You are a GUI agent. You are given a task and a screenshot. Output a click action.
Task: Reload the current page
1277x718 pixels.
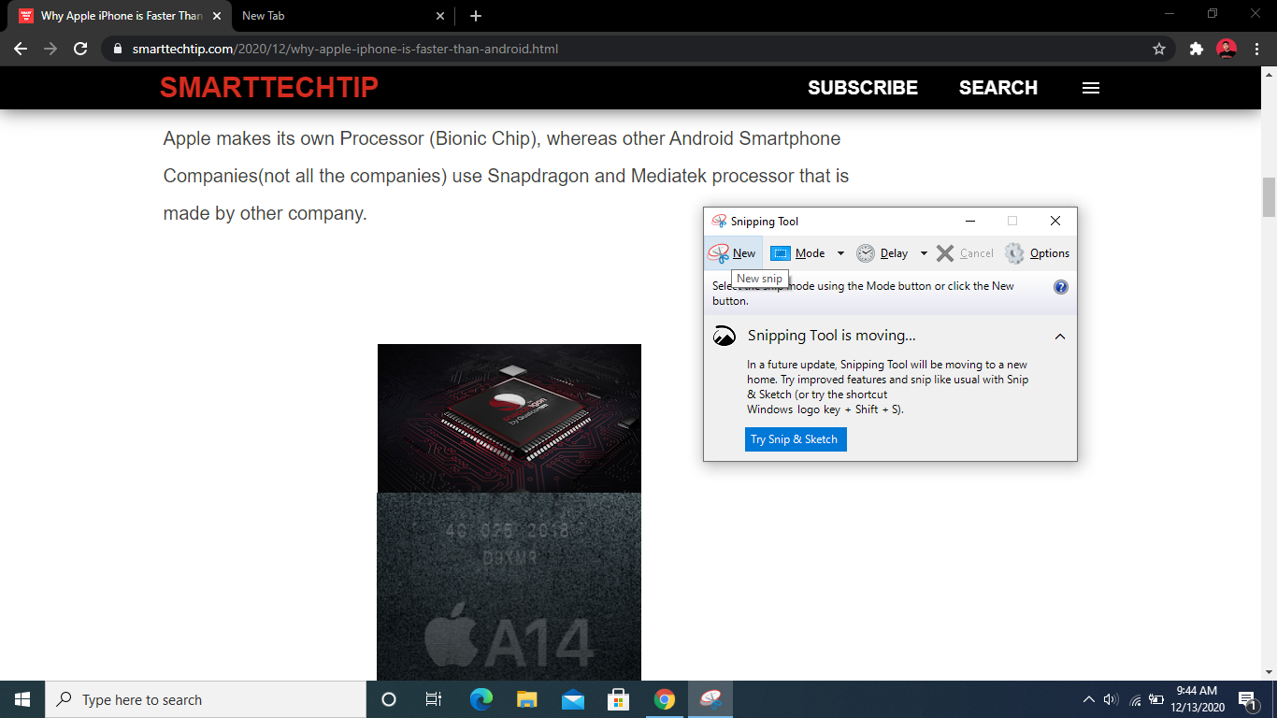(x=81, y=49)
